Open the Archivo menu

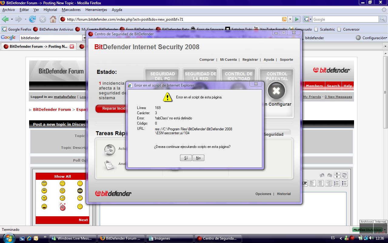8,10
